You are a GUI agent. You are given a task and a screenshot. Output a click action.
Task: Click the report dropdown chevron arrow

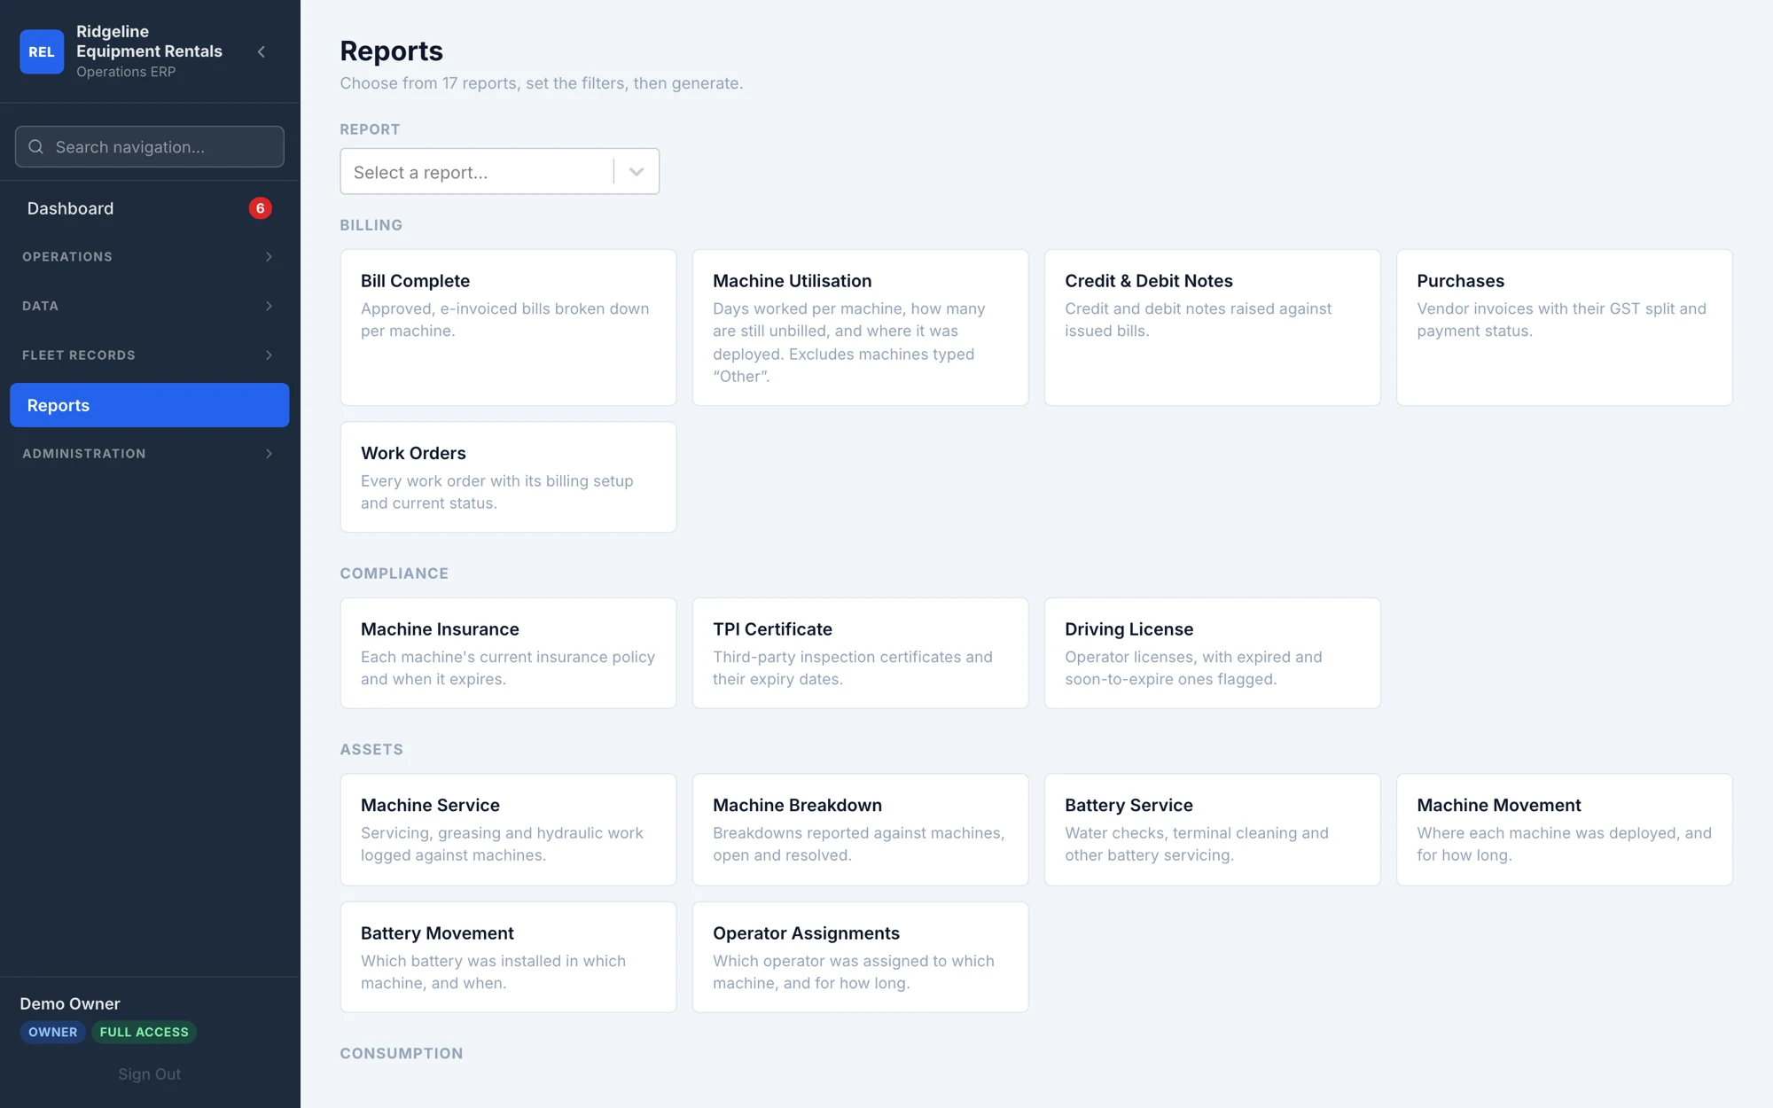click(x=637, y=172)
